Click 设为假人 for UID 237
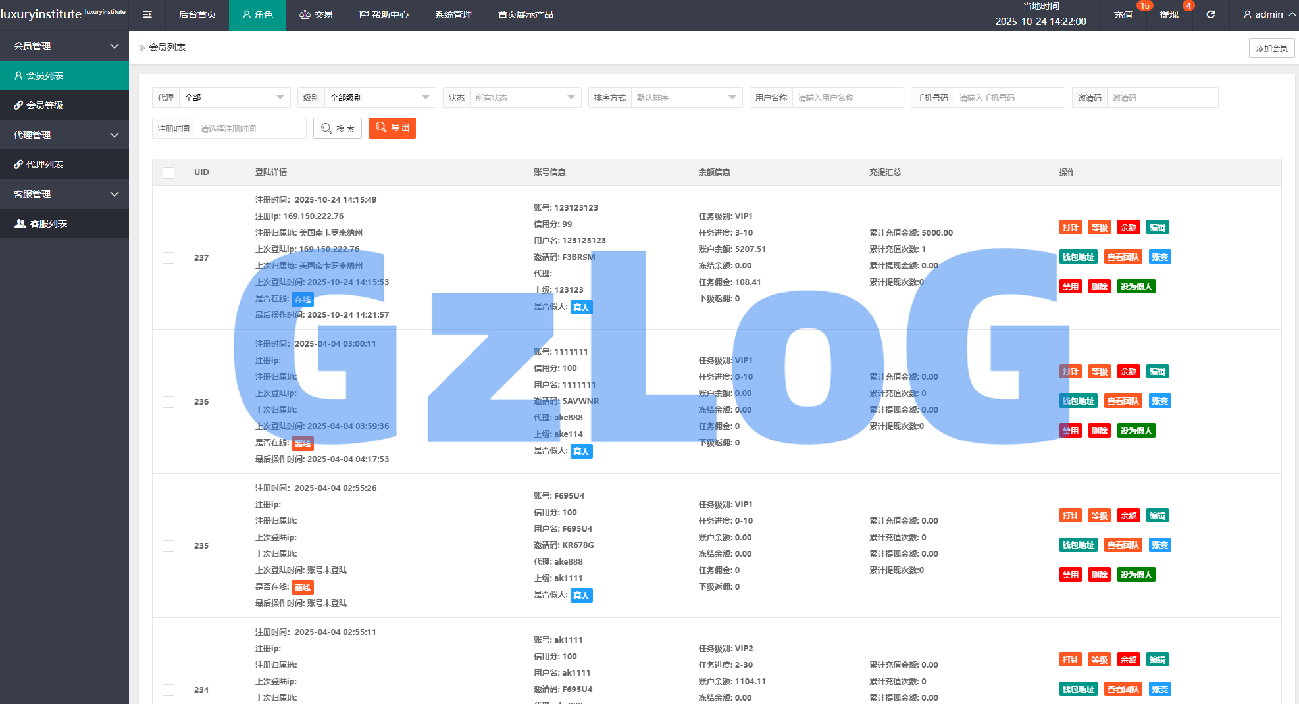Screen dimensions: 1299x704 (1136, 286)
